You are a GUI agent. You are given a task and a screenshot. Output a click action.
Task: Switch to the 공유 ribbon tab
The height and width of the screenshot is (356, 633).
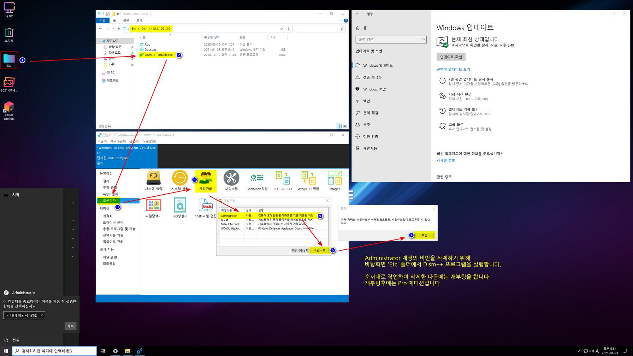(126, 20)
